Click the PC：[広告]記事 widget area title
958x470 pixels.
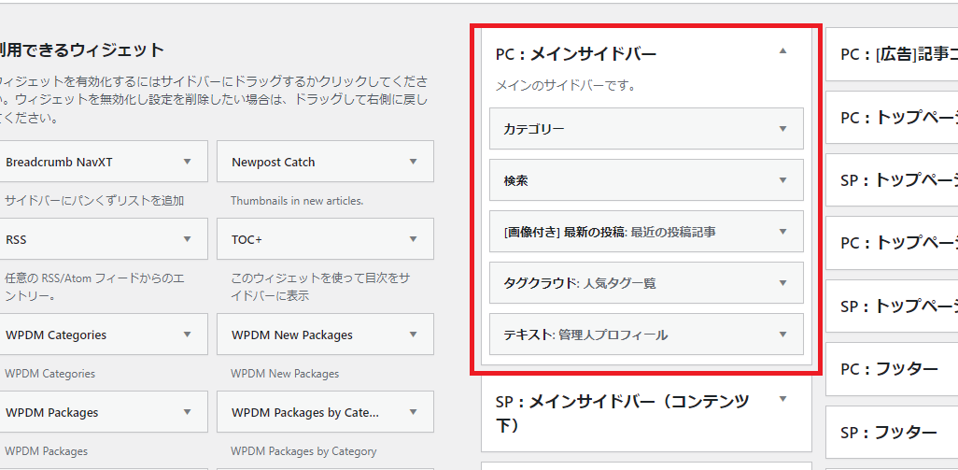(x=897, y=54)
